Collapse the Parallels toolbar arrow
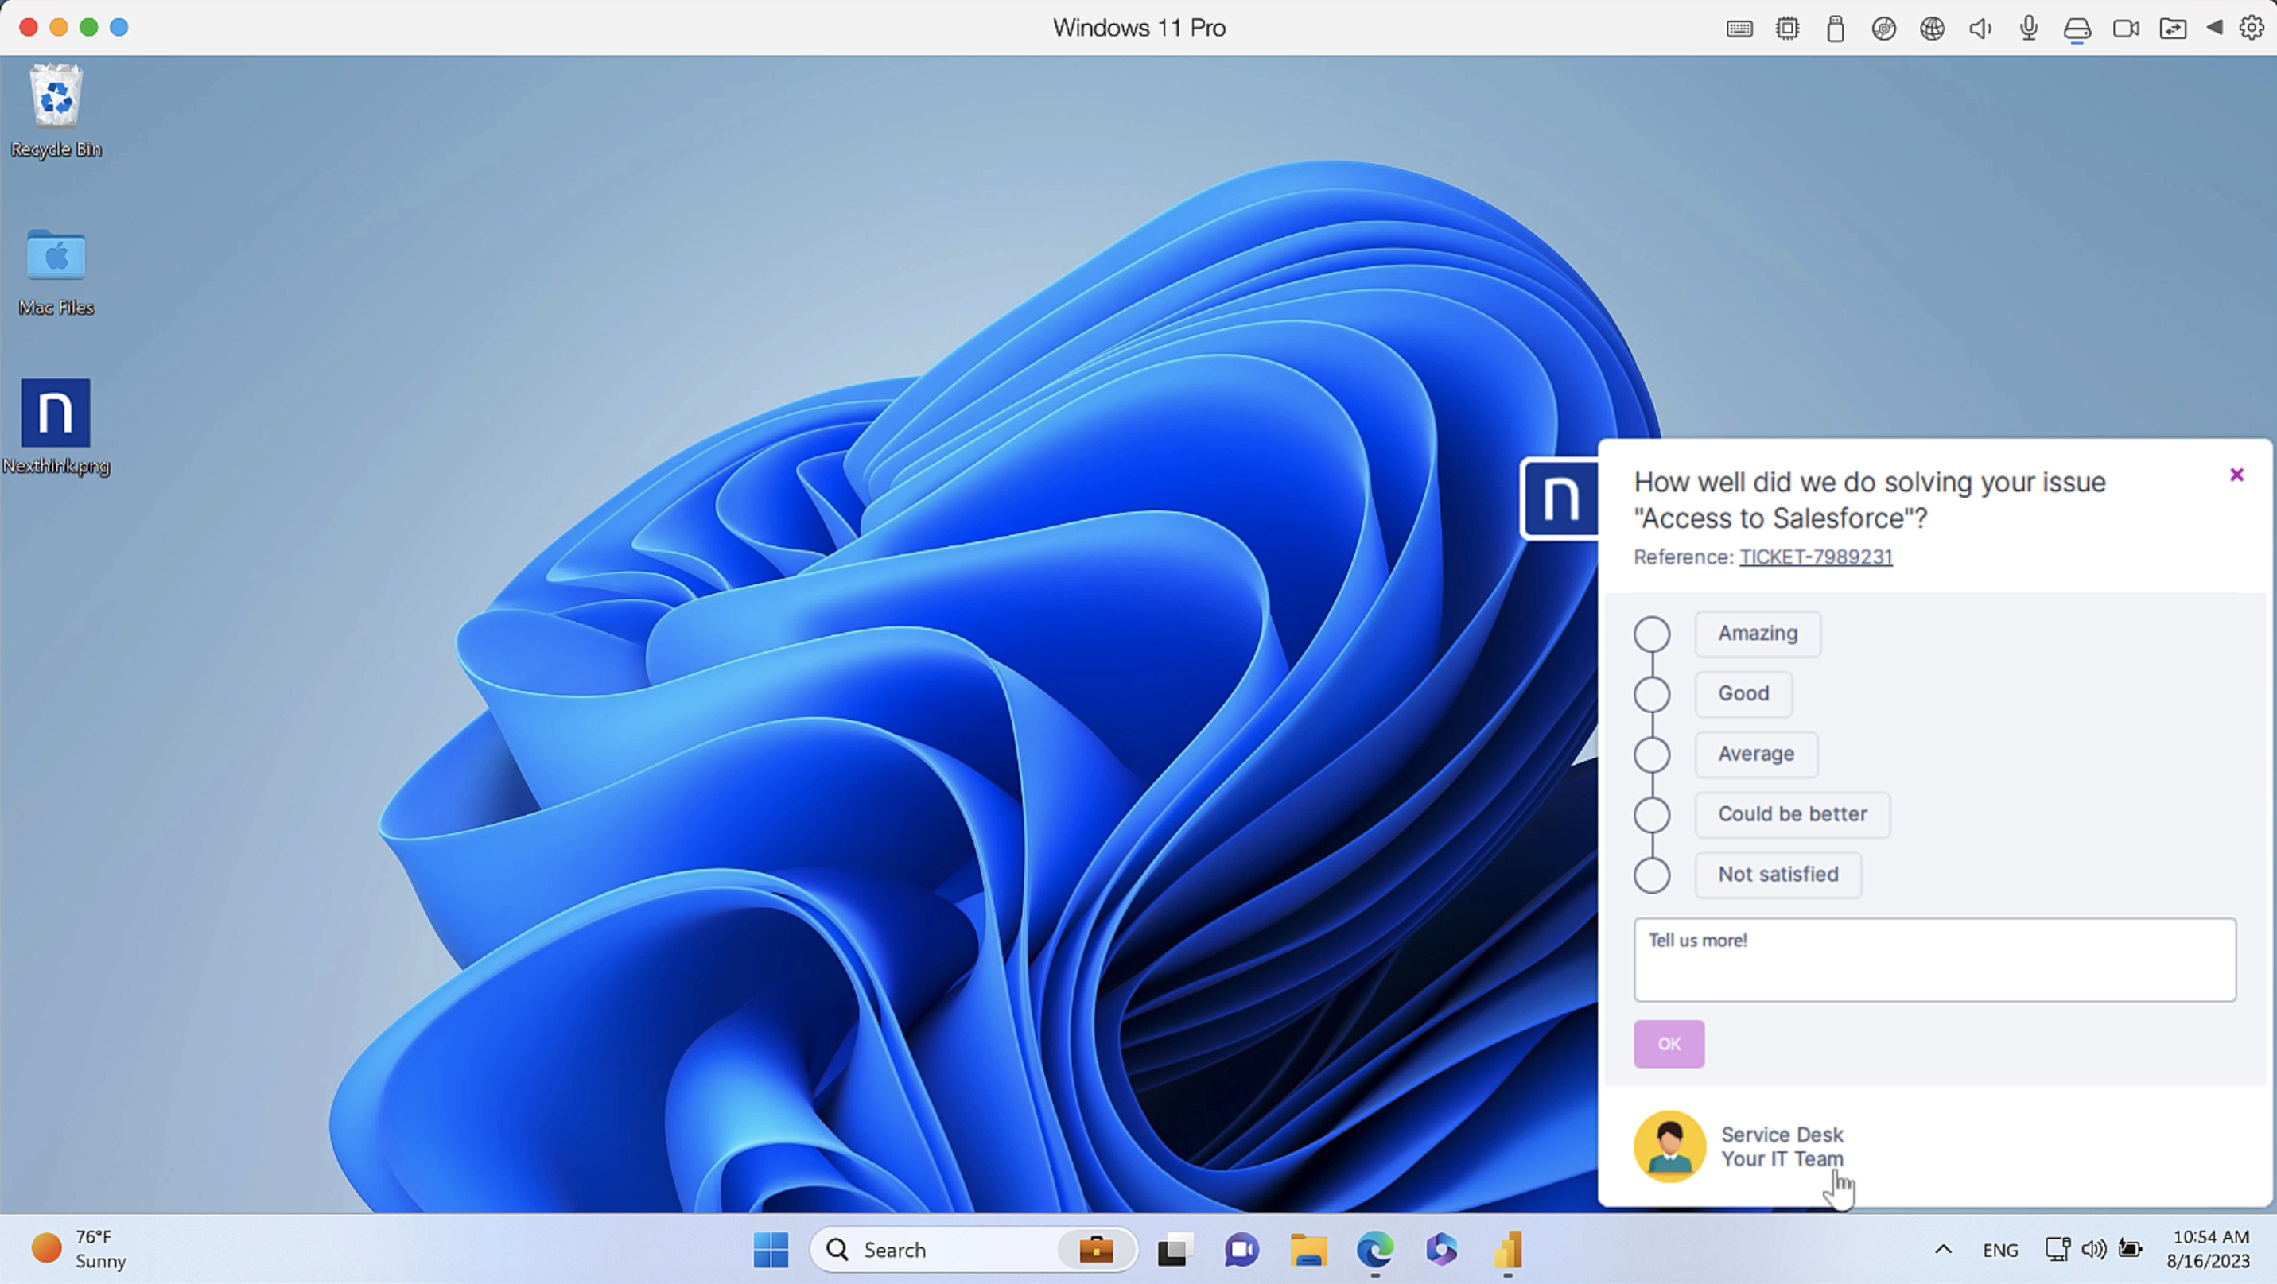2277x1284 pixels. 2214,29
